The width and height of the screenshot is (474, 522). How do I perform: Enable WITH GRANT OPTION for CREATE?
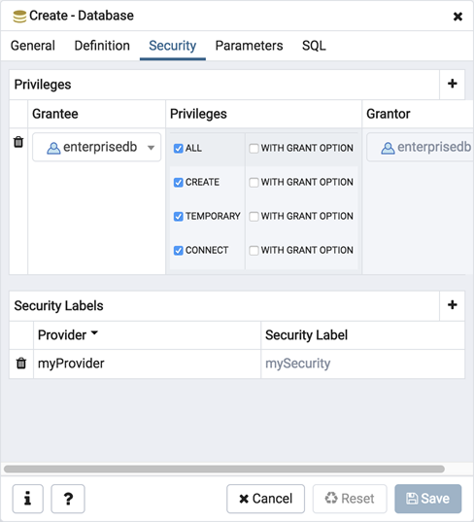254,182
